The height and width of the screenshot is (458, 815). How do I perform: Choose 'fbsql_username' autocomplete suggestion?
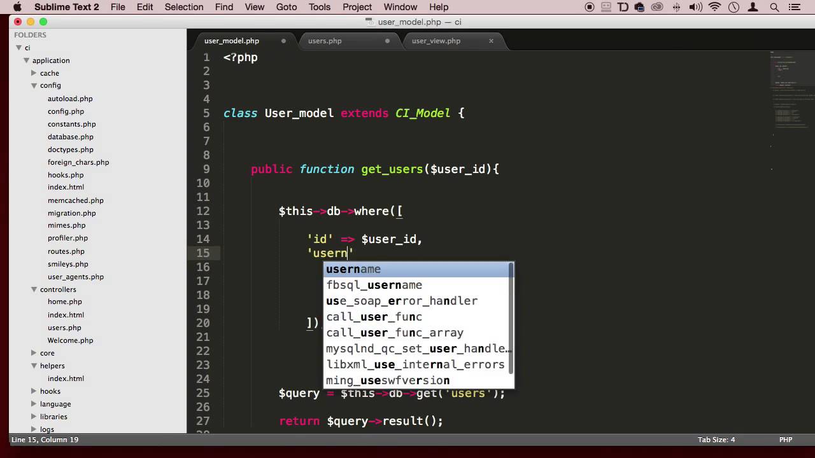417,285
